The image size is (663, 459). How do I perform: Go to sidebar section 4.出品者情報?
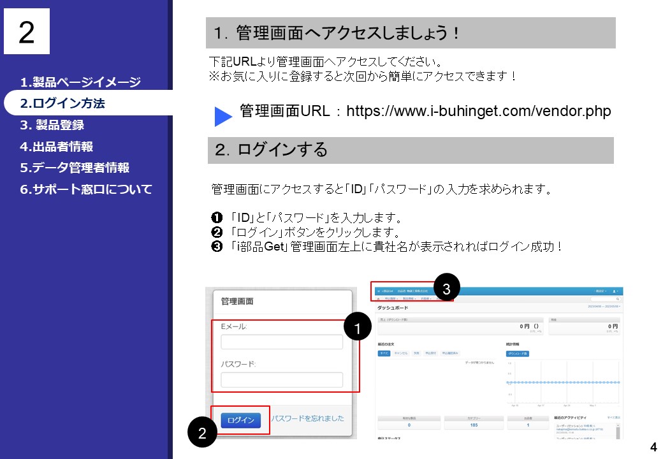[x=56, y=147]
